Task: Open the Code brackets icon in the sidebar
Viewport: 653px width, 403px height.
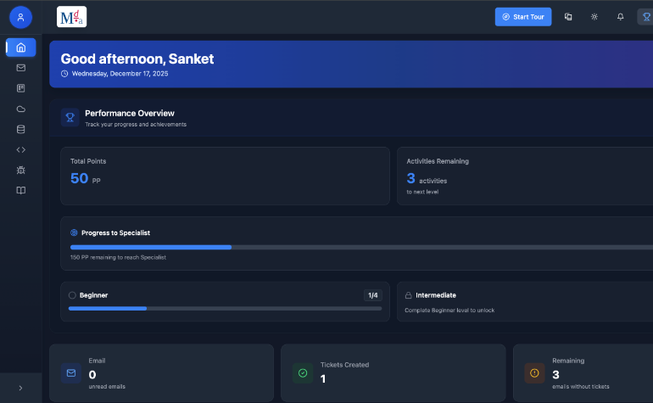Action: click(x=21, y=149)
